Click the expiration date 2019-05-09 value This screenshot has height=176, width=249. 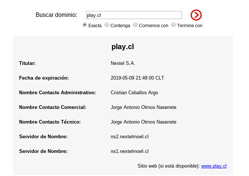coord(137,78)
